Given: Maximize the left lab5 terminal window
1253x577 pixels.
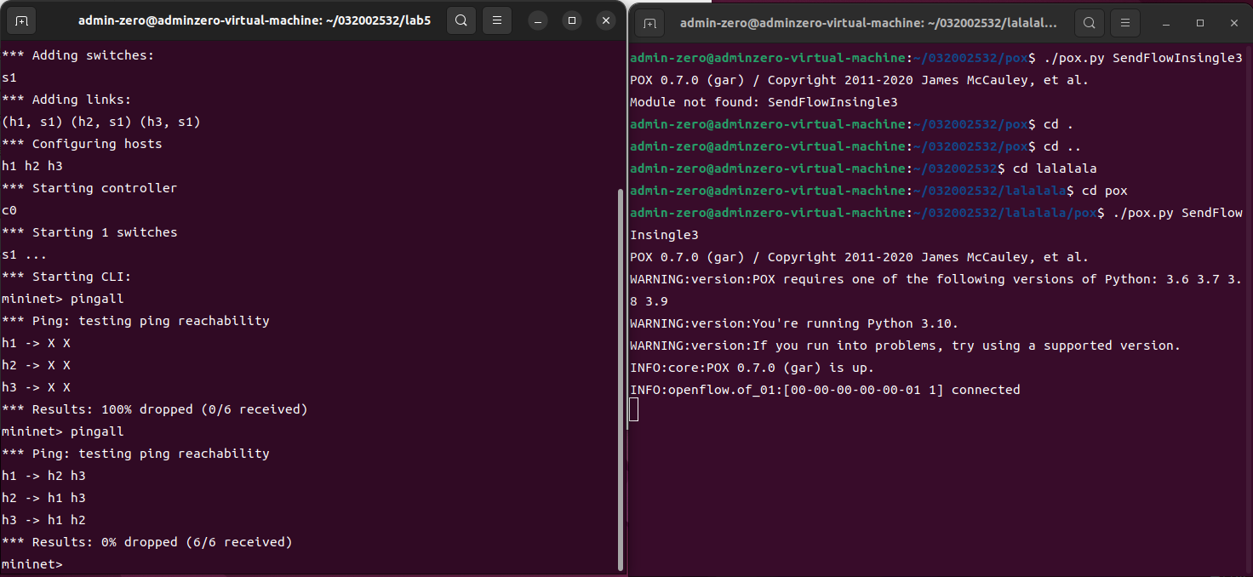Looking at the screenshot, I should [572, 20].
